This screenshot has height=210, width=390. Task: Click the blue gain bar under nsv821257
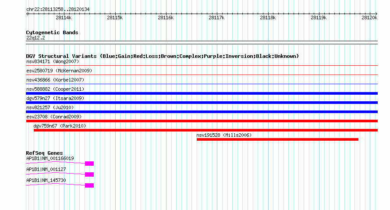(x=202, y=112)
